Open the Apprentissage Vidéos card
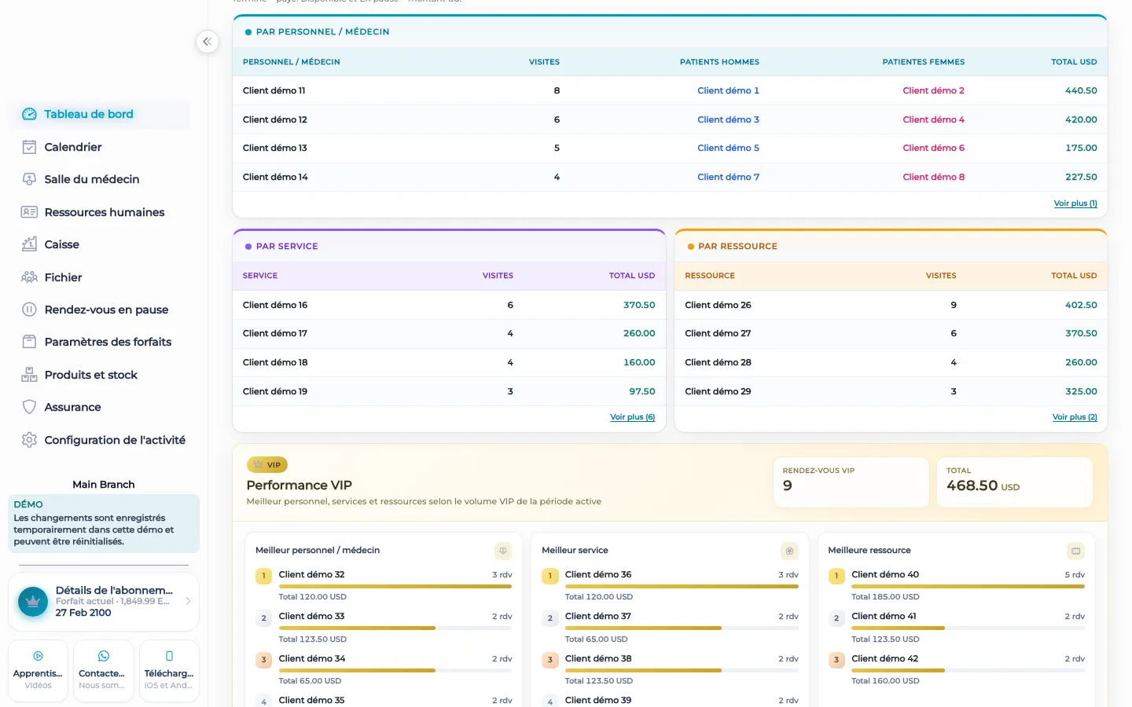Screen dimensions: 1132x707 (38, 671)
